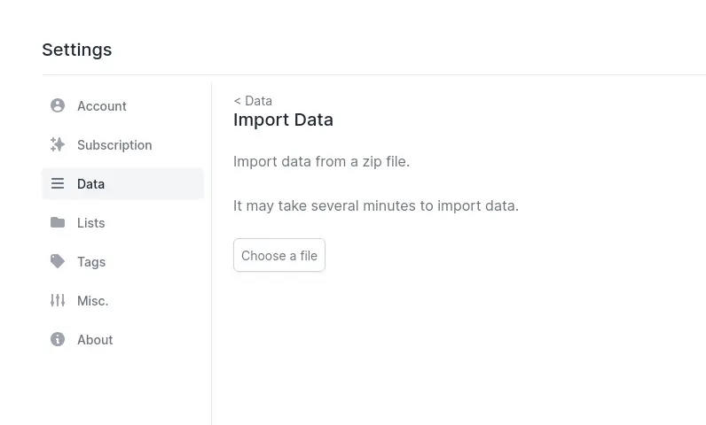Go back via the '< Data' link
Viewport: 706px width, 425px height.
coord(253,101)
